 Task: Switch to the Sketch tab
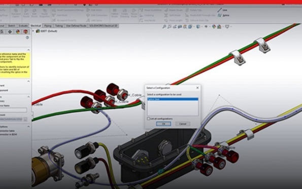12,25
